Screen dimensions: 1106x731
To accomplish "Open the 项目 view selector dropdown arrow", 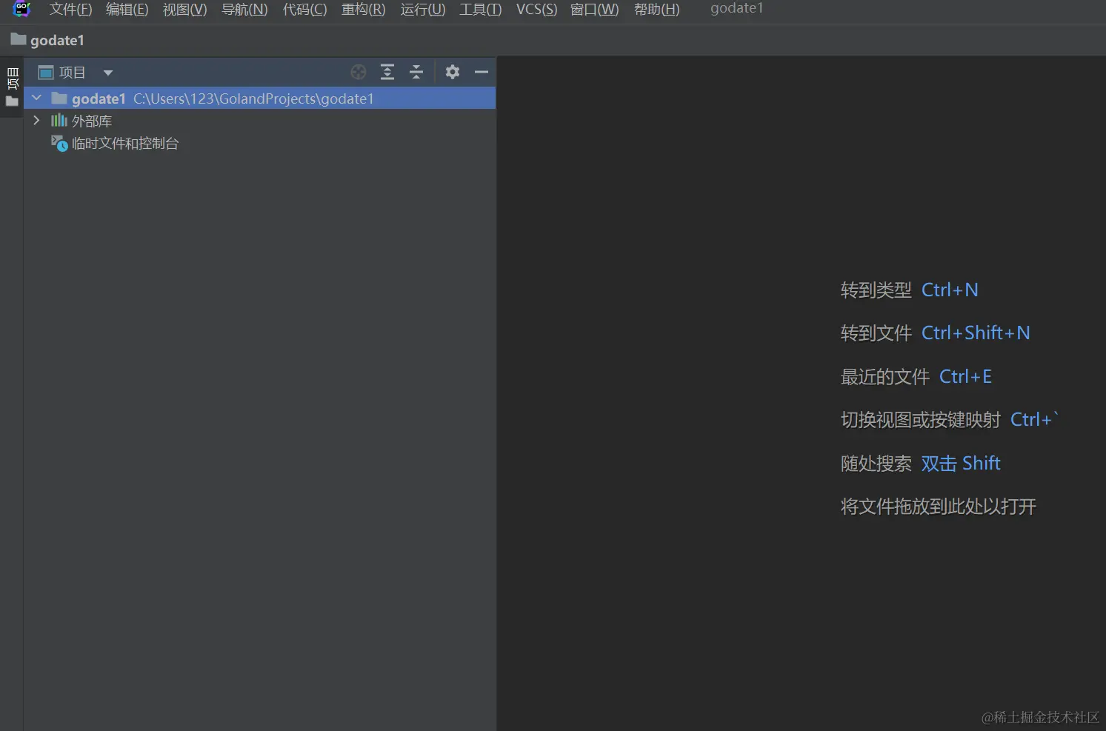I will pos(108,73).
